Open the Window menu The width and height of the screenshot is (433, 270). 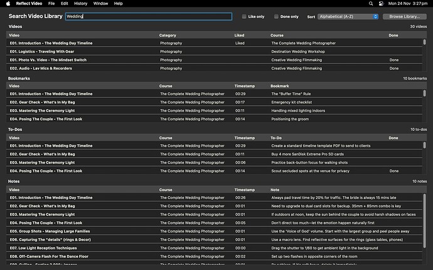coord(100,4)
